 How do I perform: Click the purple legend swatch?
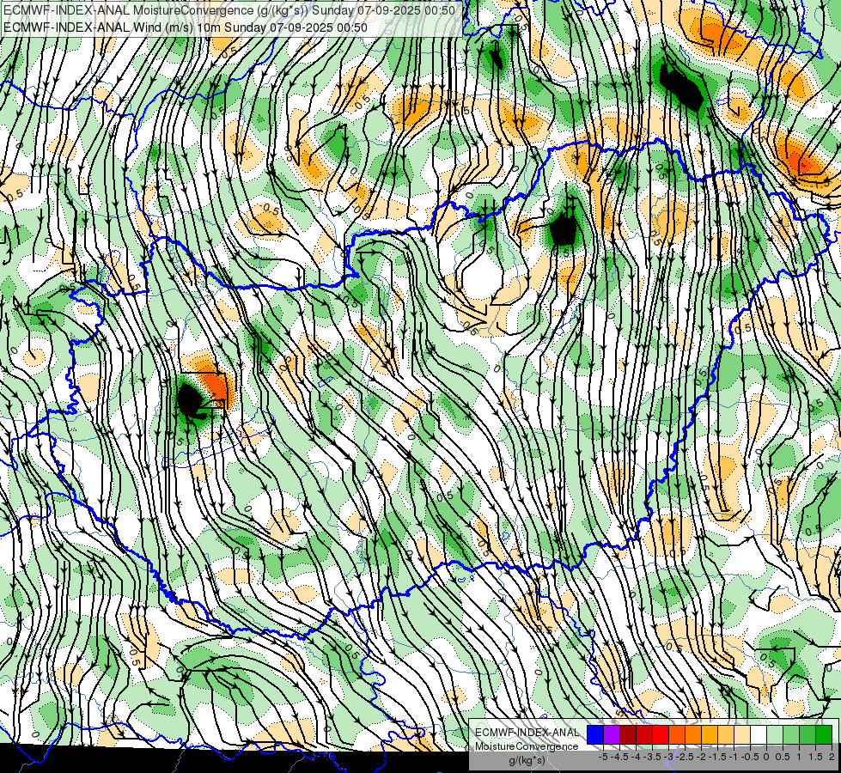612,735
